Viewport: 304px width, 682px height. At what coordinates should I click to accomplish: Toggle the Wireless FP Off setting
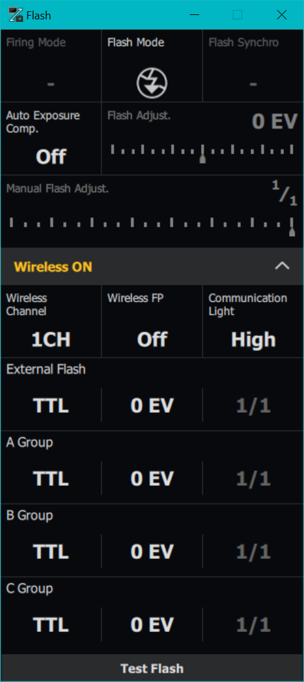click(152, 340)
